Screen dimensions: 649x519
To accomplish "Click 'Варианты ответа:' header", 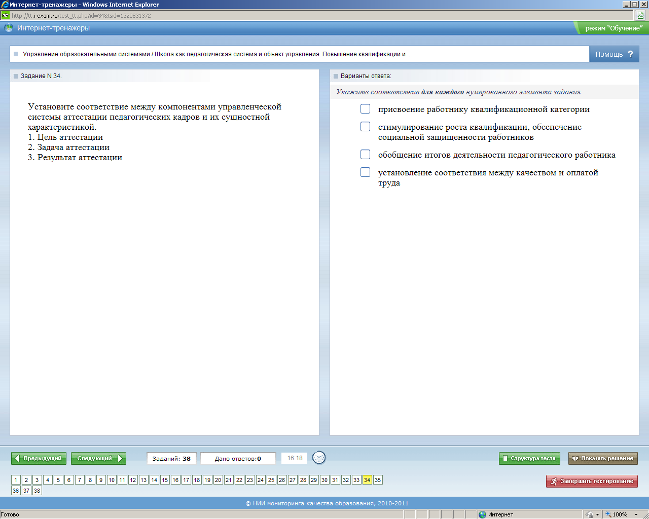I will [x=366, y=76].
